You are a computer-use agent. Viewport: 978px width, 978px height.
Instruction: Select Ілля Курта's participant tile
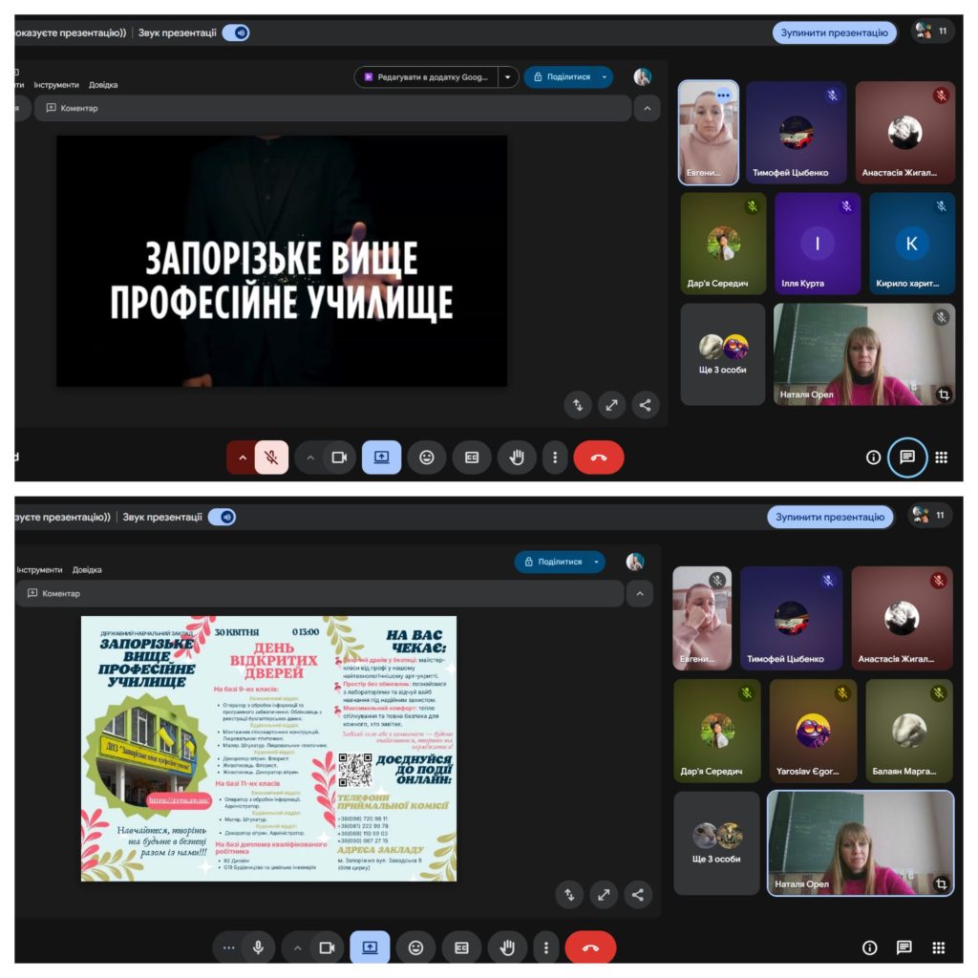coord(818,245)
